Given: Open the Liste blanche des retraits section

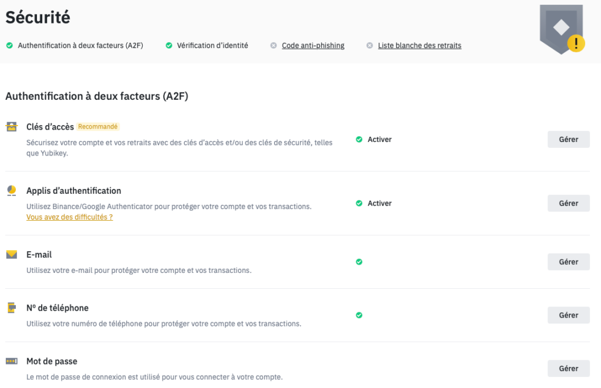Looking at the screenshot, I should (419, 45).
